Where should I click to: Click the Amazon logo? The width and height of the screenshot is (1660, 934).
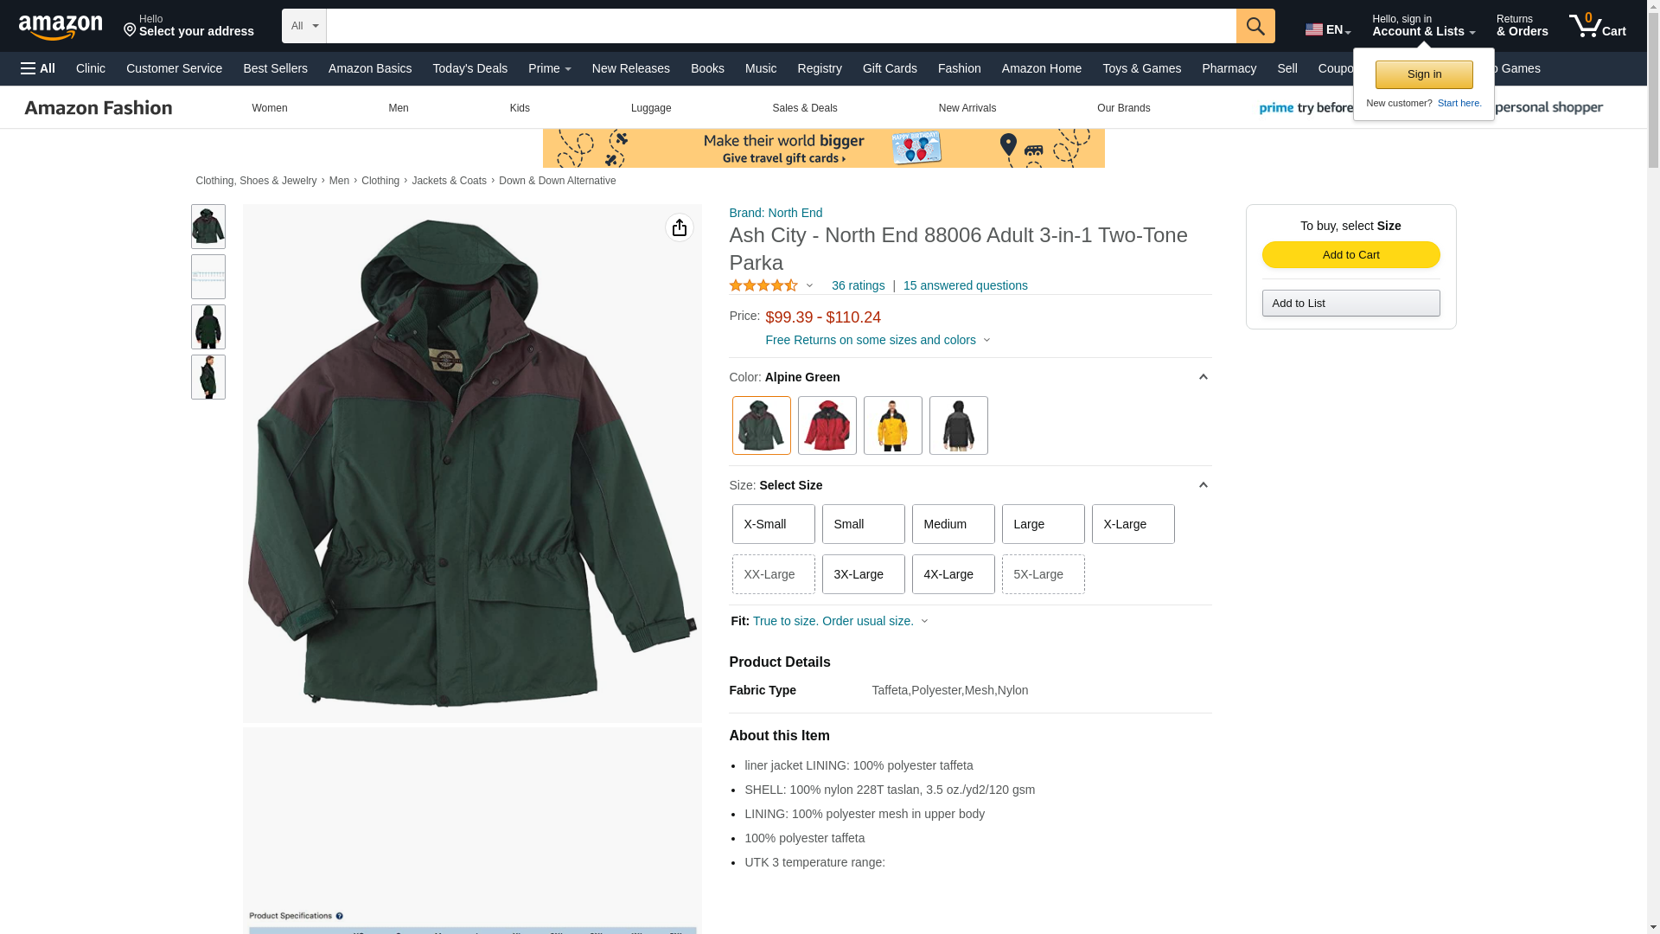[61, 27]
